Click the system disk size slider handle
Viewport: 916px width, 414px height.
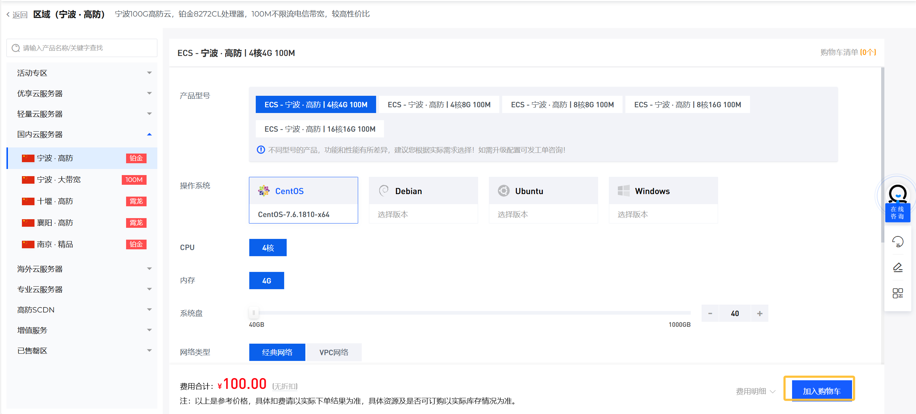point(254,313)
